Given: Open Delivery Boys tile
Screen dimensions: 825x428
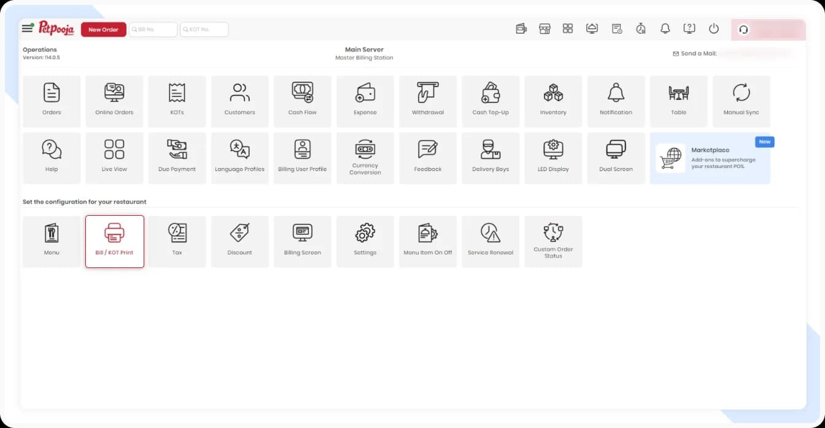Looking at the screenshot, I should click(490, 158).
